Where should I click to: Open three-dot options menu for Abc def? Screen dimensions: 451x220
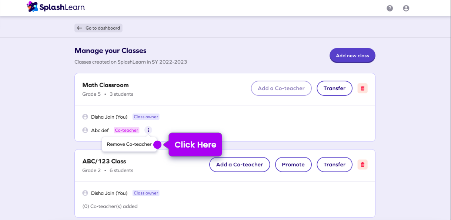click(x=148, y=130)
